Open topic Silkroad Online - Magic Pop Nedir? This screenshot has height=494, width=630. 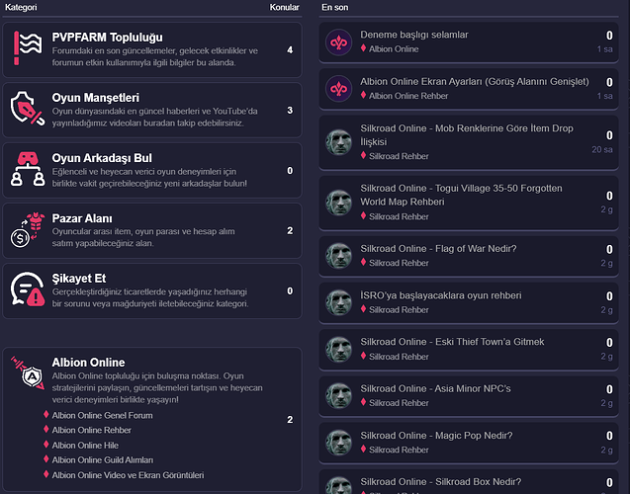pyautogui.click(x=436, y=436)
